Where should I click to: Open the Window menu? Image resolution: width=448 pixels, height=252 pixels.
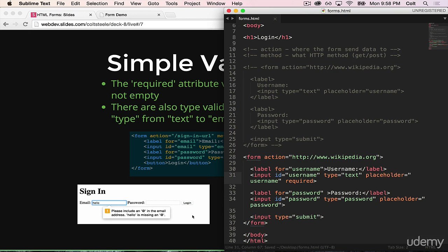[x=216, y=3]
